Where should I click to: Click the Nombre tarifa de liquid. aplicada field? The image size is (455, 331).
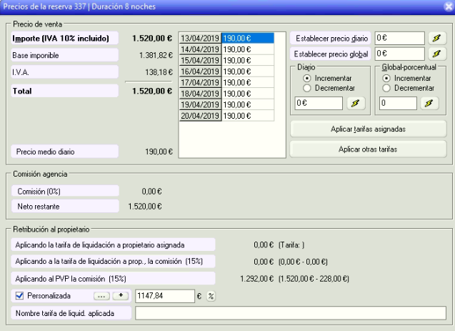point(290,313)
